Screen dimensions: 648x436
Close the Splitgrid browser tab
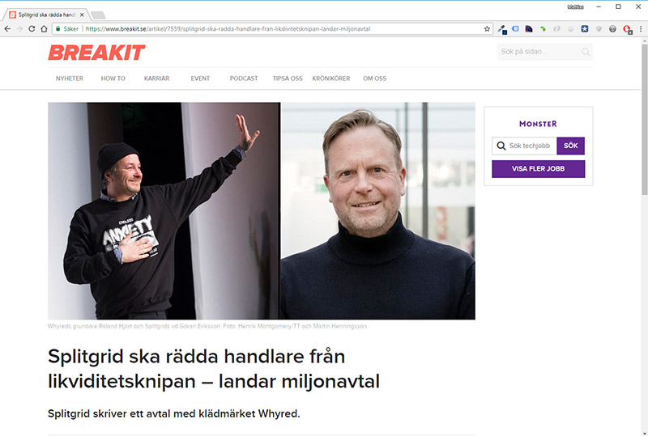click(x=82, y=15)
